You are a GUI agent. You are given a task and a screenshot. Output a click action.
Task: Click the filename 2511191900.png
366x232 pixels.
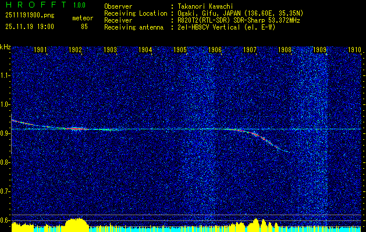[x=30, y=16]
